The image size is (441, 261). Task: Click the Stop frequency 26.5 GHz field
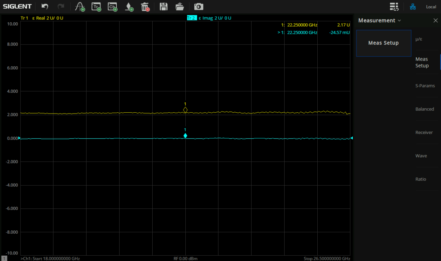coord(327,259)
